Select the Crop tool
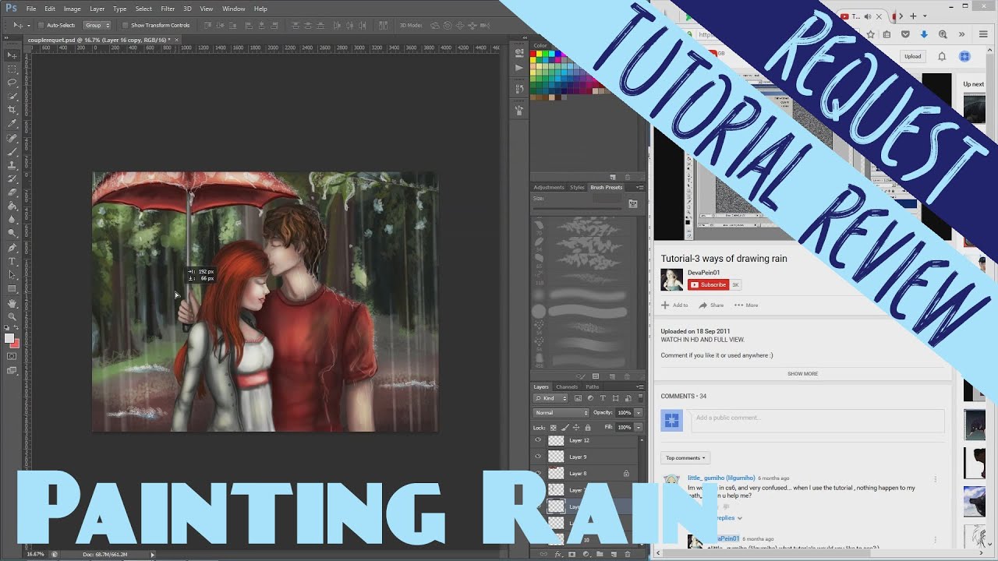This screenshot has height=561, width=998. pyautogui.click(x=12, y=110)
